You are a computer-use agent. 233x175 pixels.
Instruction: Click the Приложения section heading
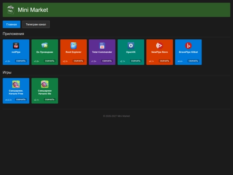click(13, 34)
